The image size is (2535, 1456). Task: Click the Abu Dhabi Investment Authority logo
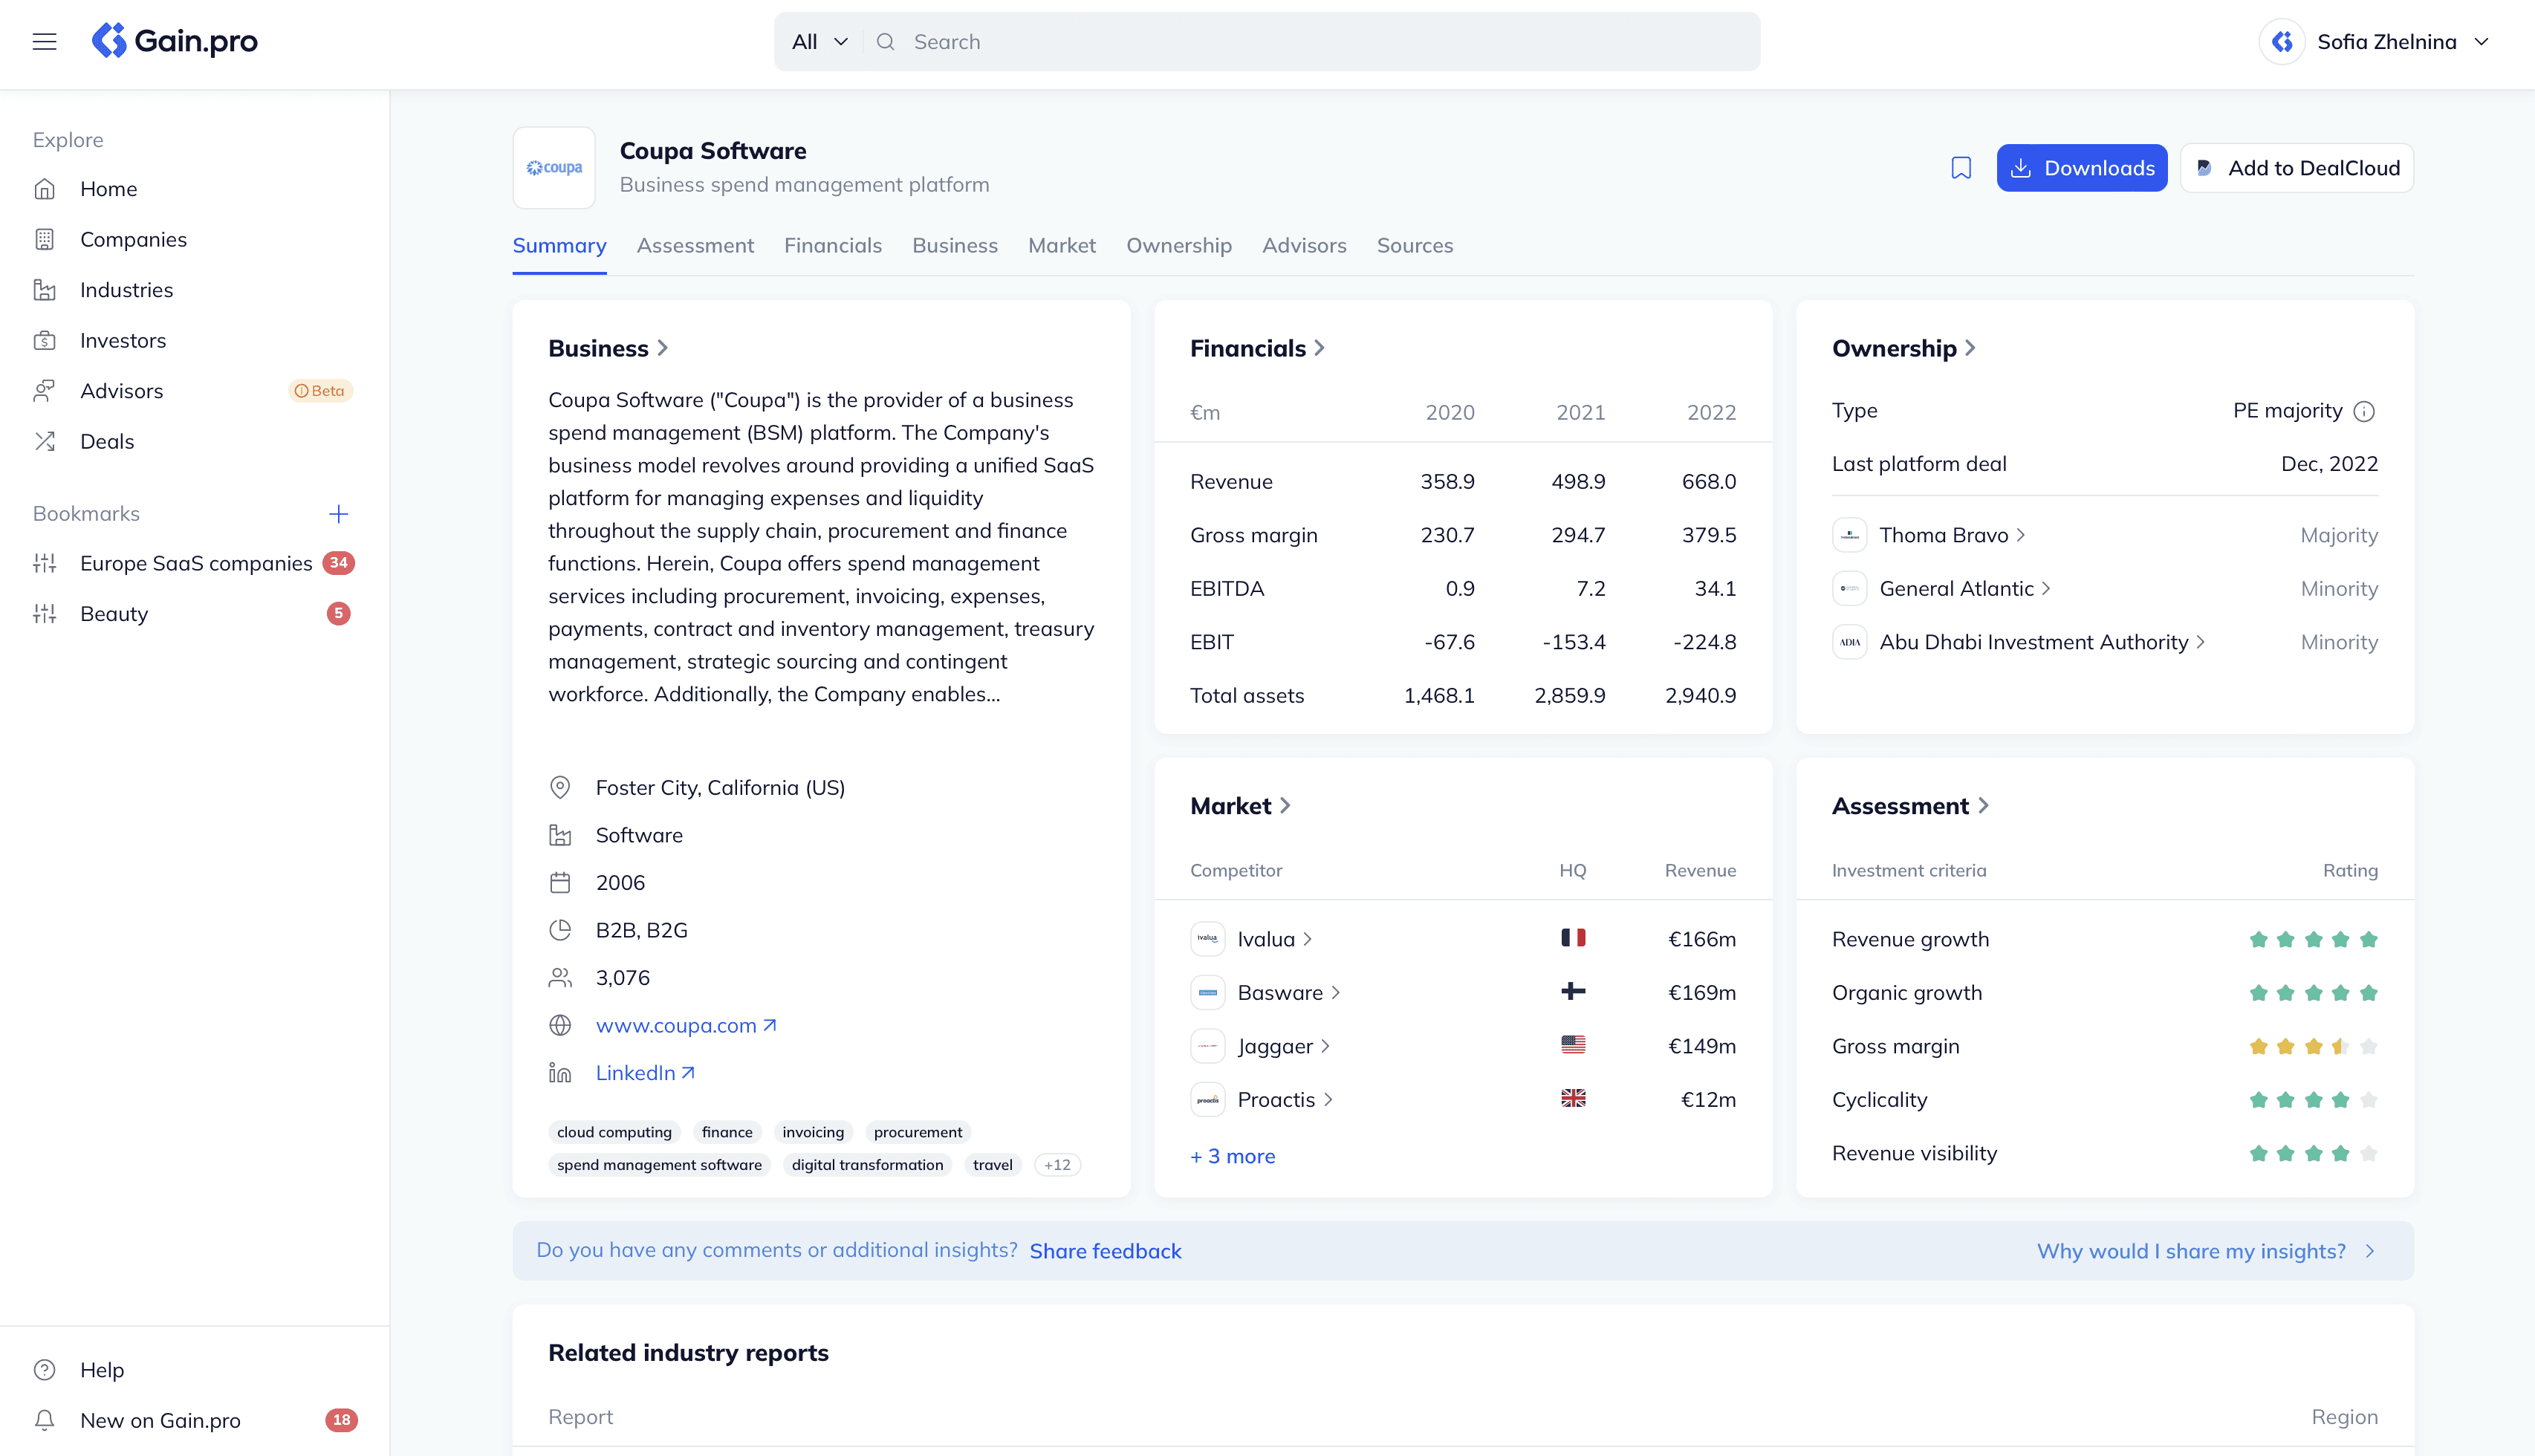coord(1849,642)
